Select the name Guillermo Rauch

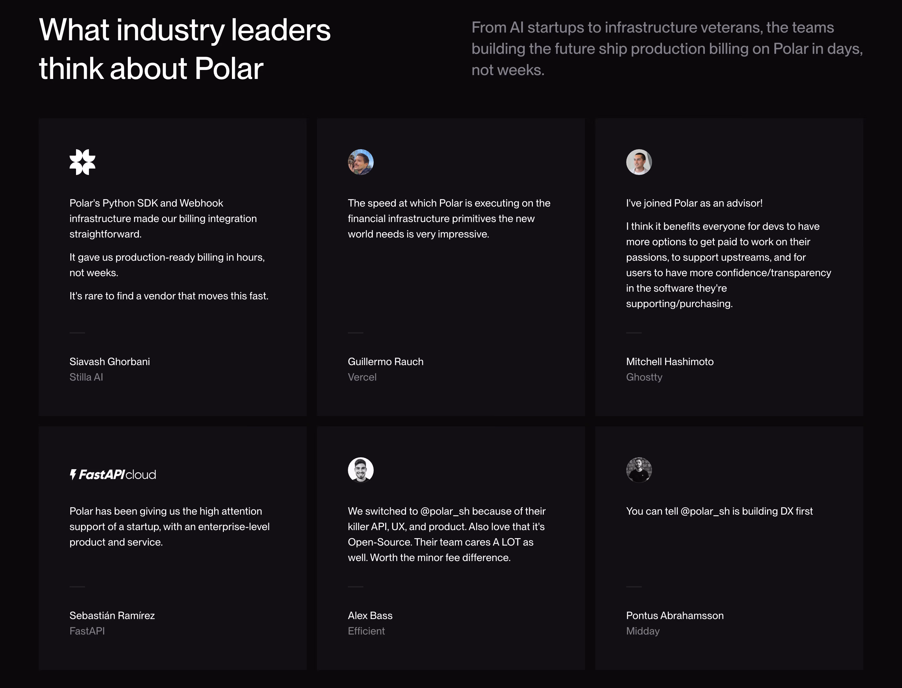386,362
